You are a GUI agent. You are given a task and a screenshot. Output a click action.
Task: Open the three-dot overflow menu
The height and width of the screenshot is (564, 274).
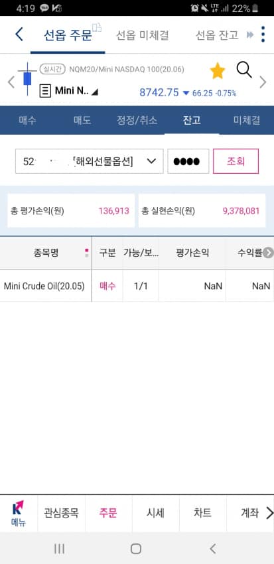pyautogui.click(x=263, y=34)
